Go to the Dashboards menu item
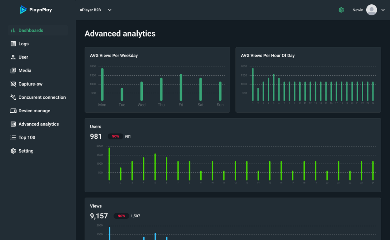Screen dimensions: 390x240 (31, 30)
